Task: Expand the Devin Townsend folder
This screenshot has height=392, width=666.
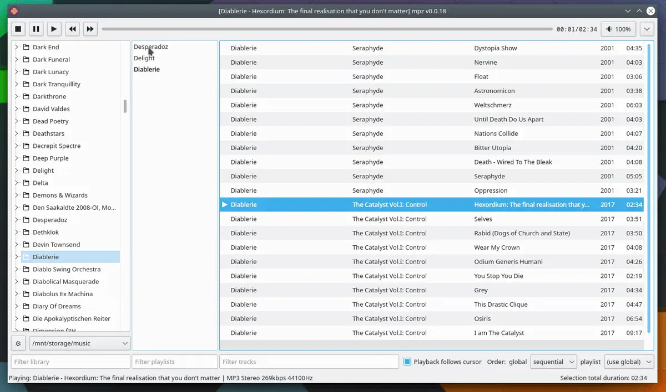Action: coord(16,245)
